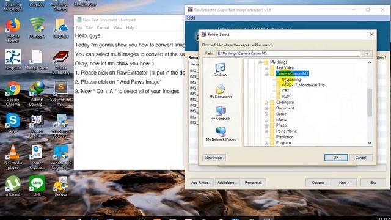
Task: Select the CR2 folder in tree
Action: click(285, 91)
